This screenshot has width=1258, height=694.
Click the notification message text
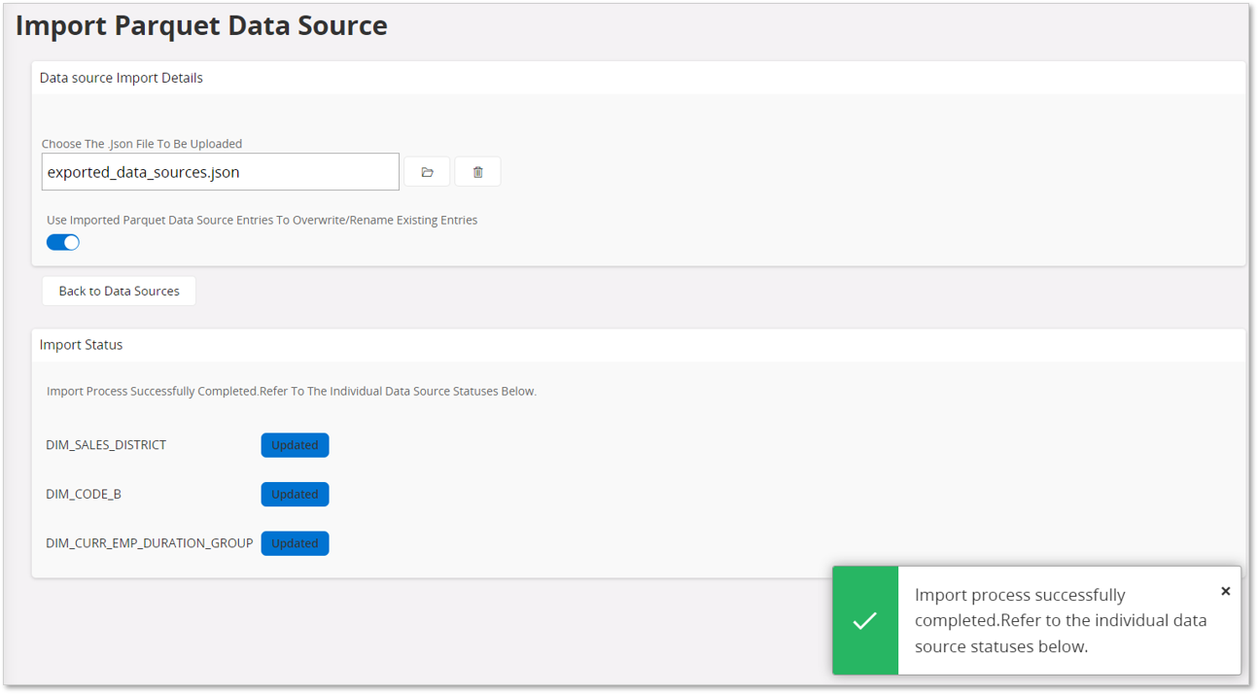tap(1061, 620)
